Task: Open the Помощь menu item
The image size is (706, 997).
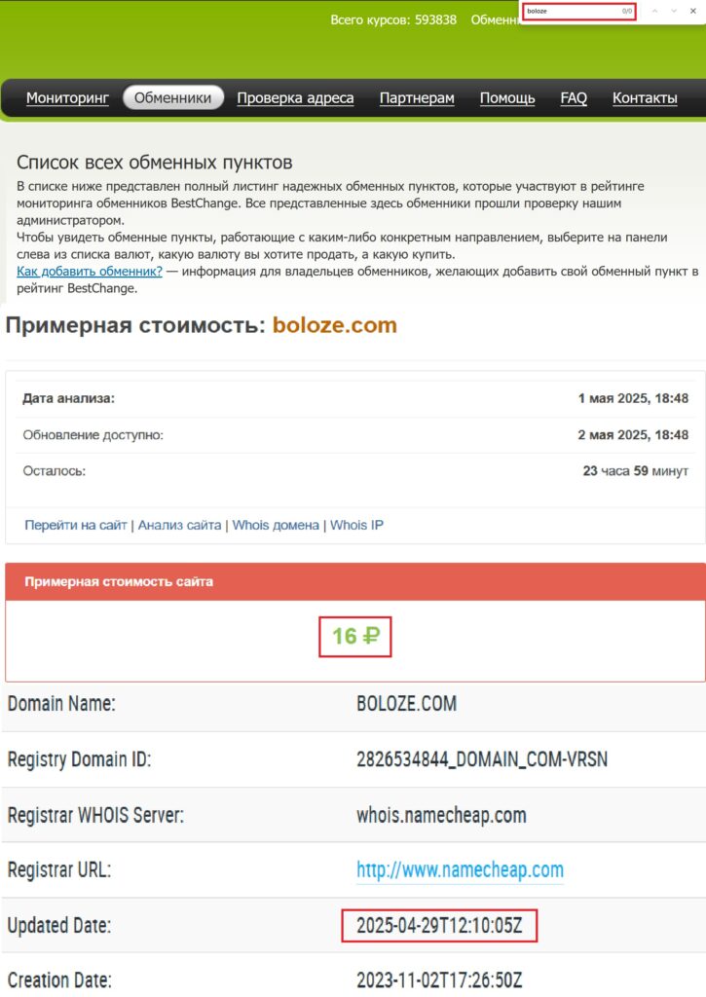Action: 507,97
